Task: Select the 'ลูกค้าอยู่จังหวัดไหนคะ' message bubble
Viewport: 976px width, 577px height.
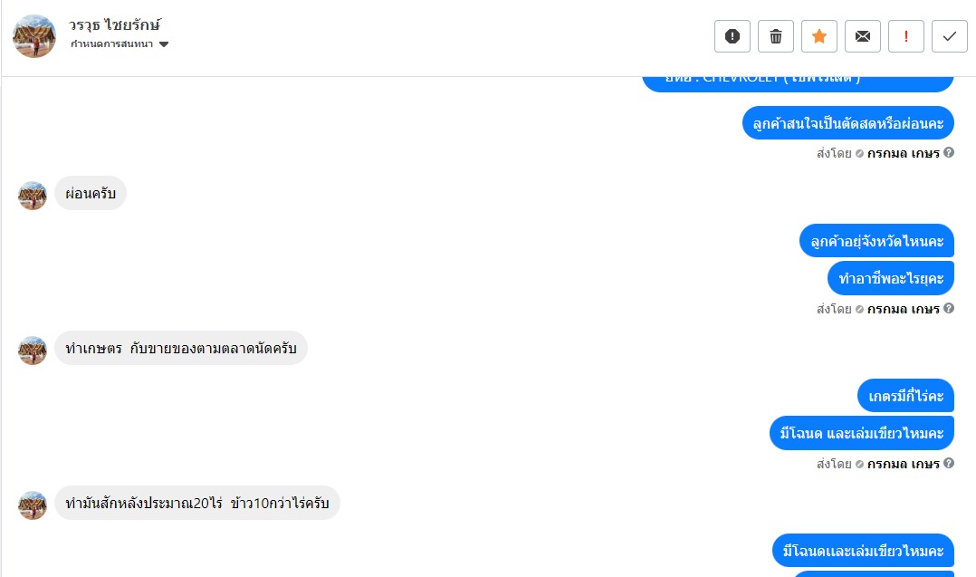Action: click(876, 241)
